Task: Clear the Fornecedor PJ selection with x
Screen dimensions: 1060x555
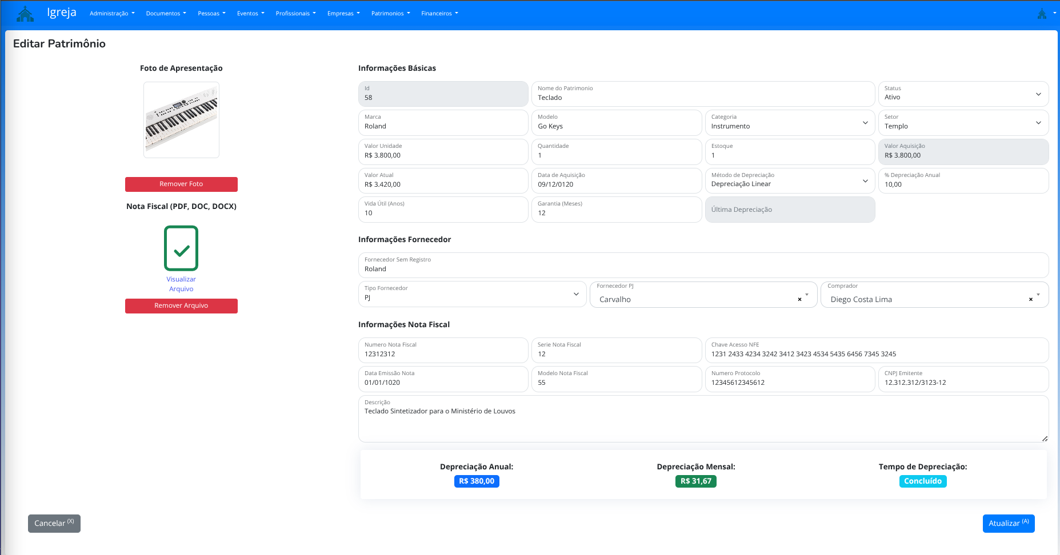Action: pyautogui.click(x=799, y=299)
